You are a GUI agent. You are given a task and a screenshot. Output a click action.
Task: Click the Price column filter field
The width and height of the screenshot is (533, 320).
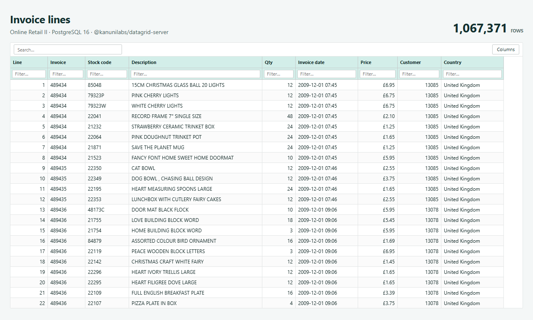378,74
